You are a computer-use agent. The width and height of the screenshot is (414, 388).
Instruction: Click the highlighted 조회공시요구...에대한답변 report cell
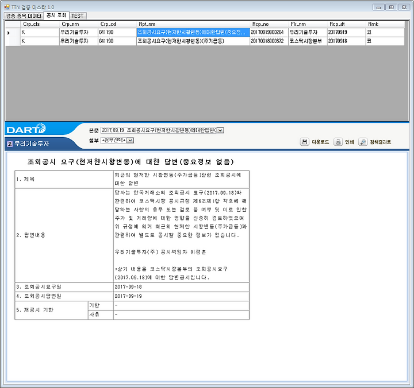coord(193,32)
